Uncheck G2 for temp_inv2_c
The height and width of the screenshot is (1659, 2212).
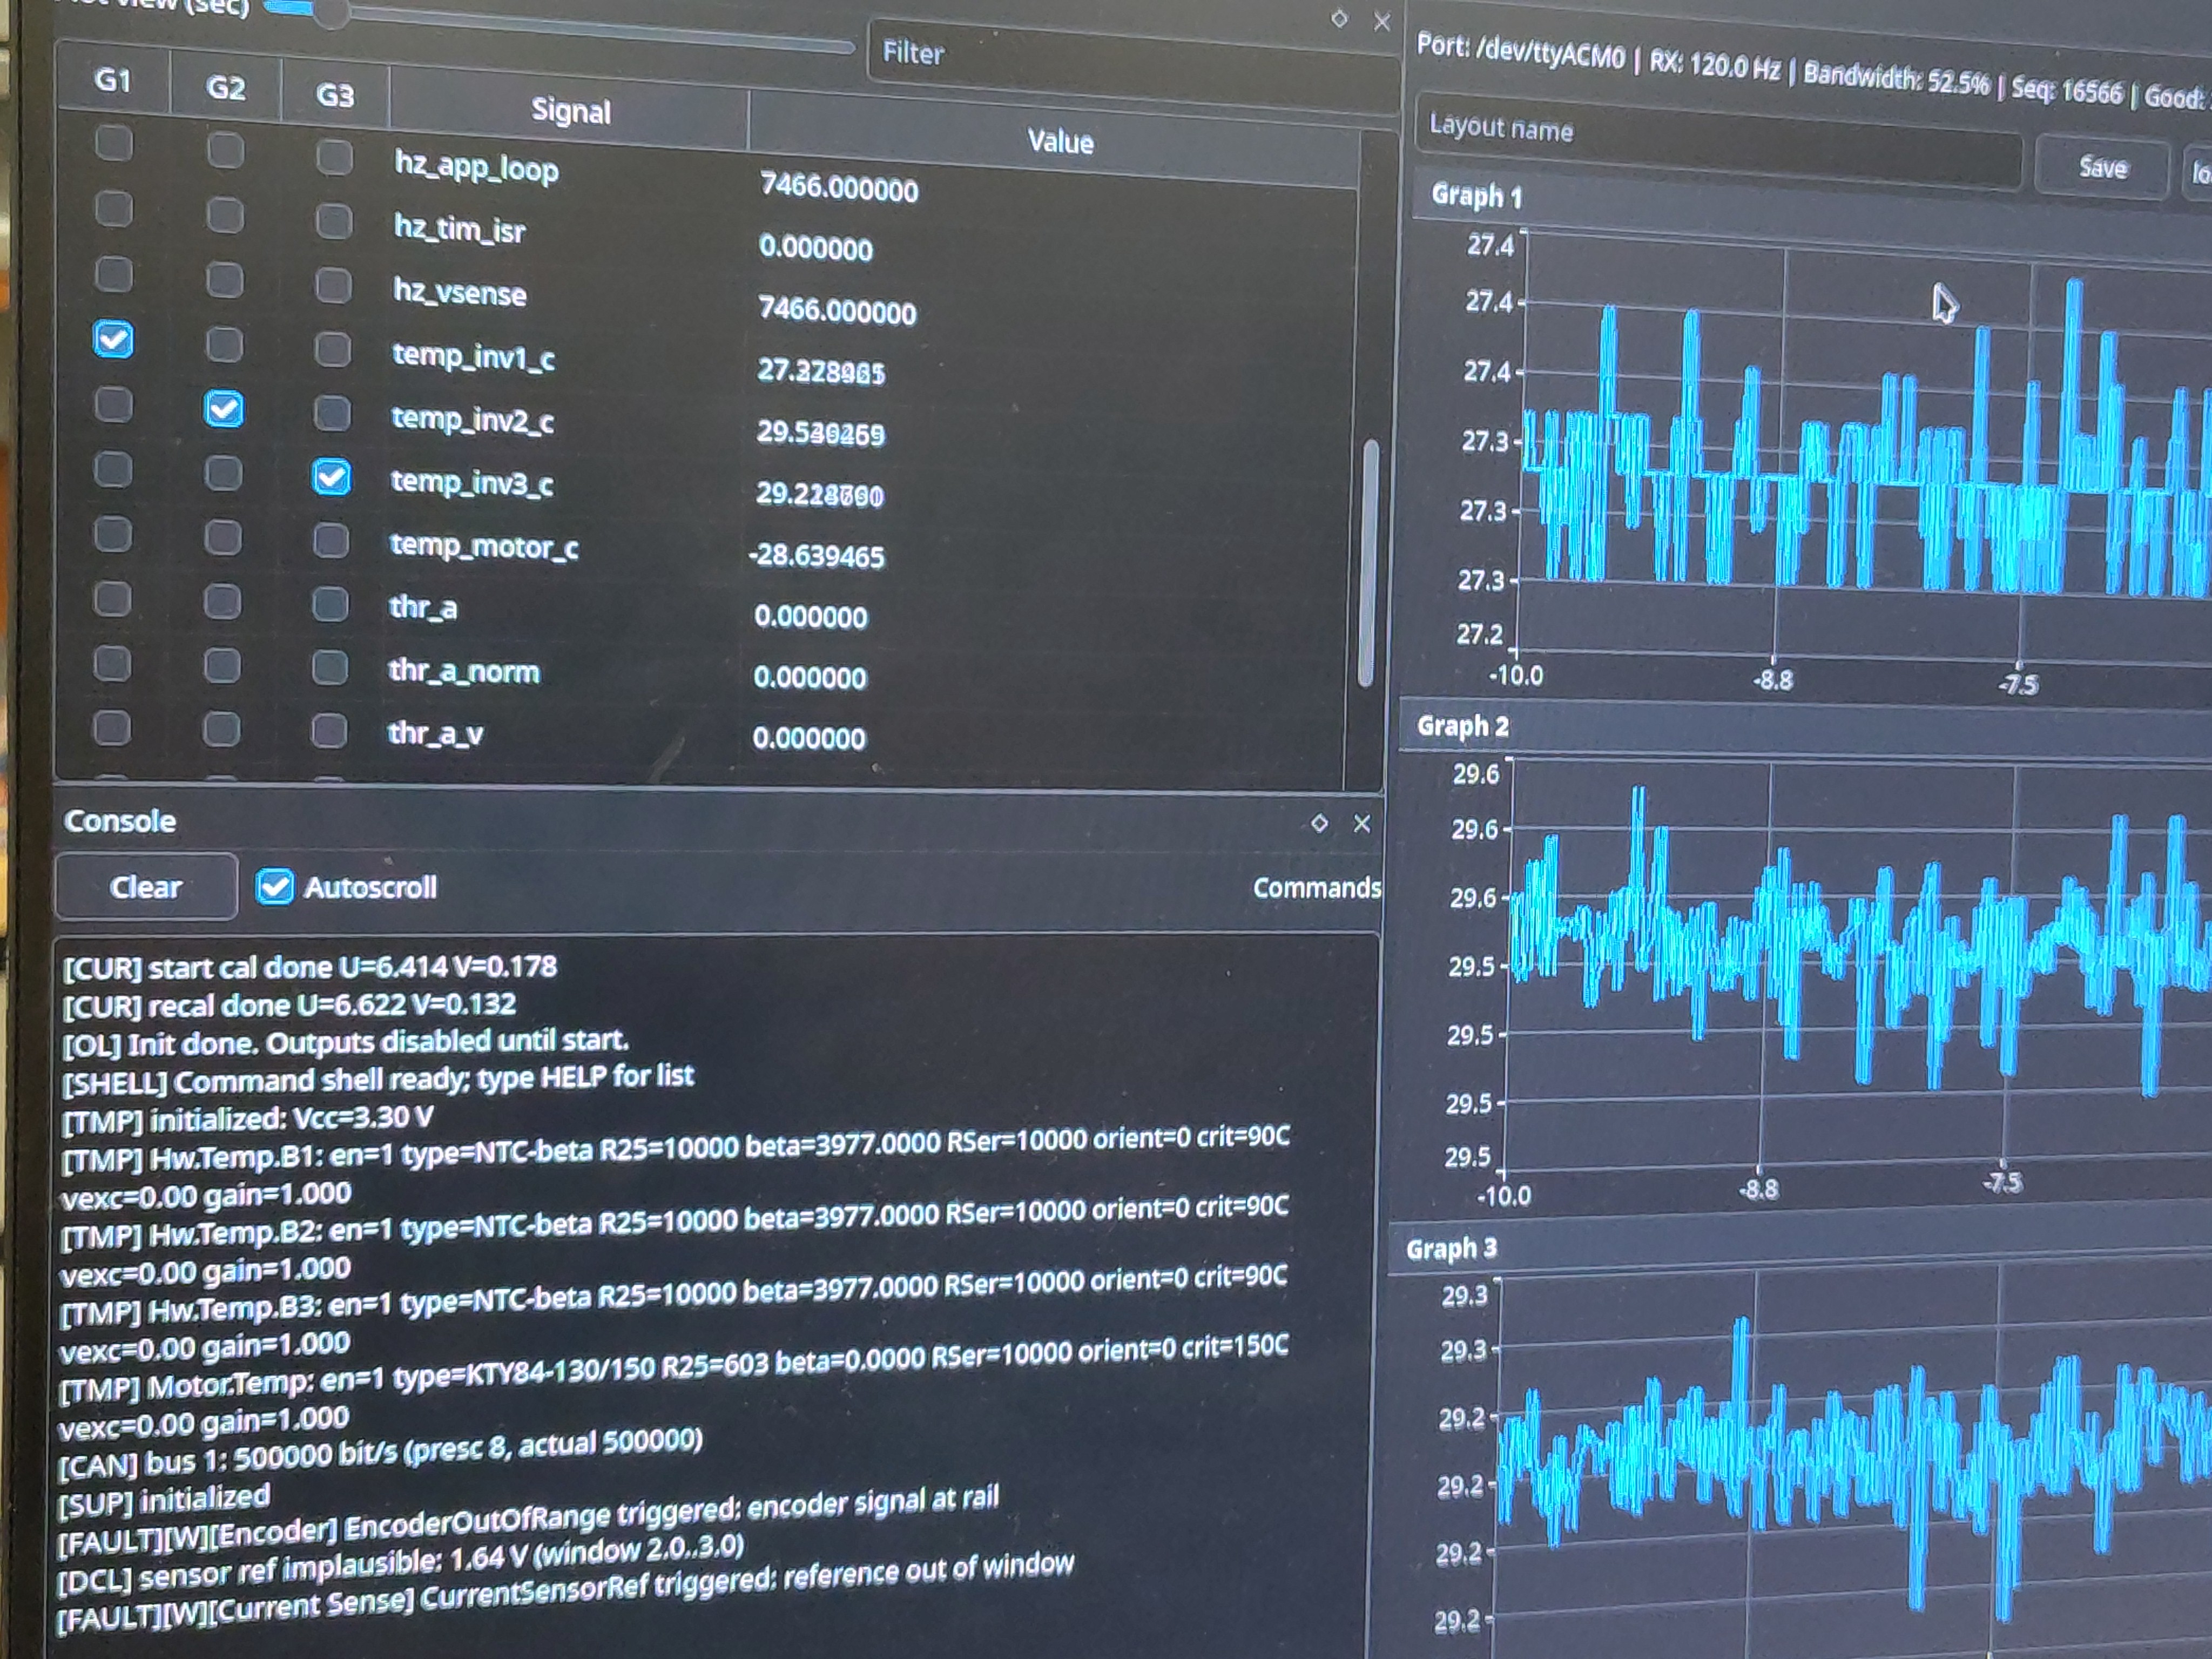(223, 408)
